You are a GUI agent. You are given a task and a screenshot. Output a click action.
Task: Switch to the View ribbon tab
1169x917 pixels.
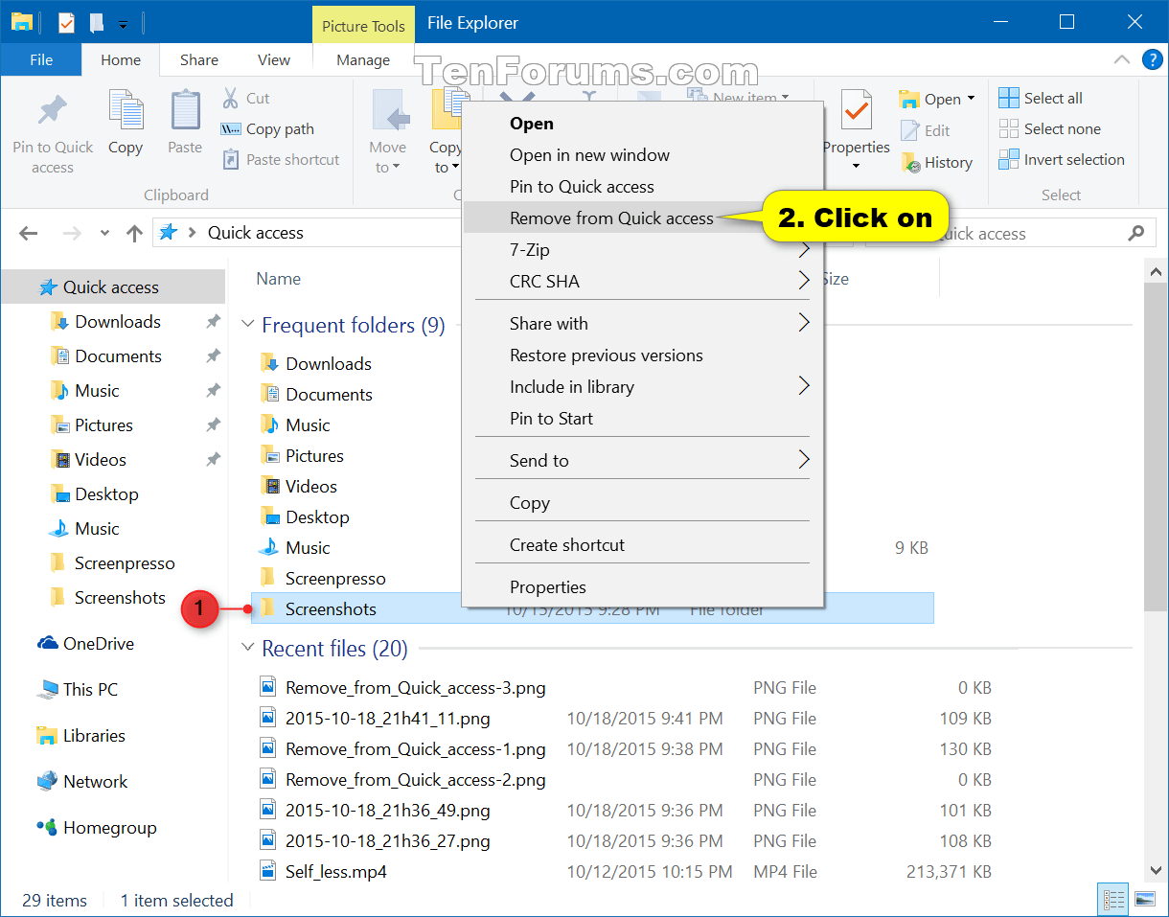274,59
